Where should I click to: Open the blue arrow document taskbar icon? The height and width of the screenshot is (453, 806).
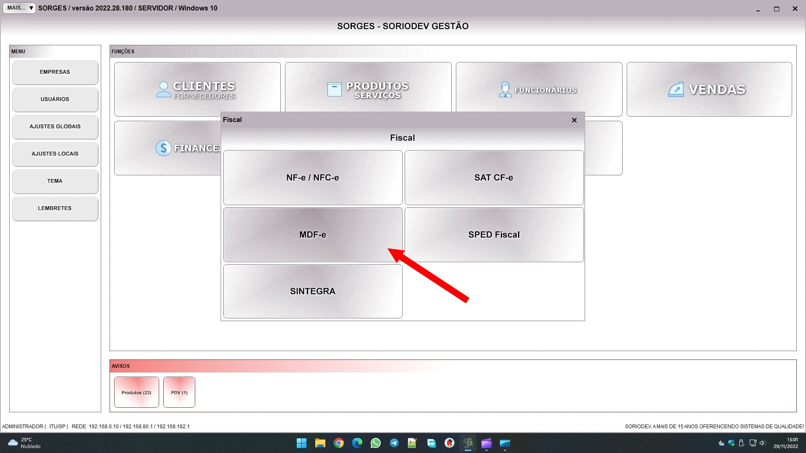(x=431, y=443)
